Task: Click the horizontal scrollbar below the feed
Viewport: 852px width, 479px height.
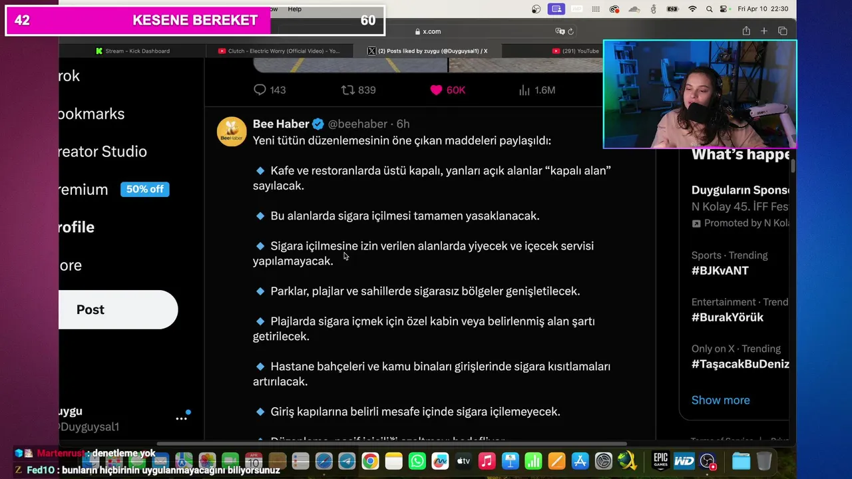Action: click(391, 443)
